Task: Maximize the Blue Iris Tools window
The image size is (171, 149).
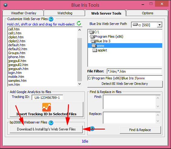Action: point(151,4)
